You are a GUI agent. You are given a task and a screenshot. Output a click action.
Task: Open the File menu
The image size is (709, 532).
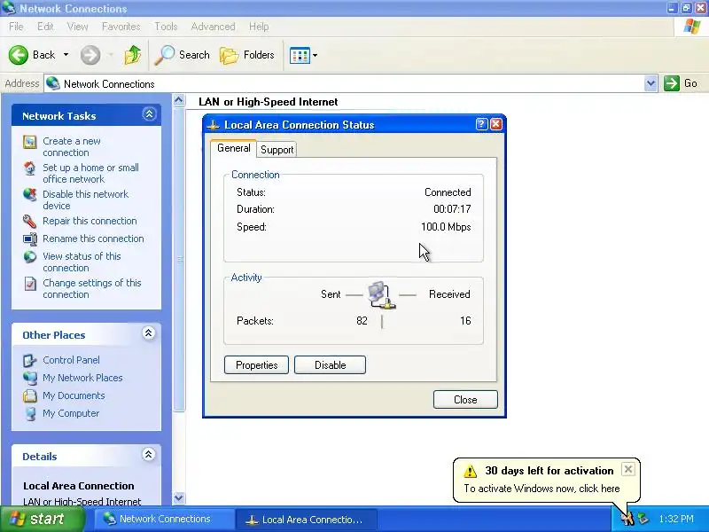coord(16,27)
